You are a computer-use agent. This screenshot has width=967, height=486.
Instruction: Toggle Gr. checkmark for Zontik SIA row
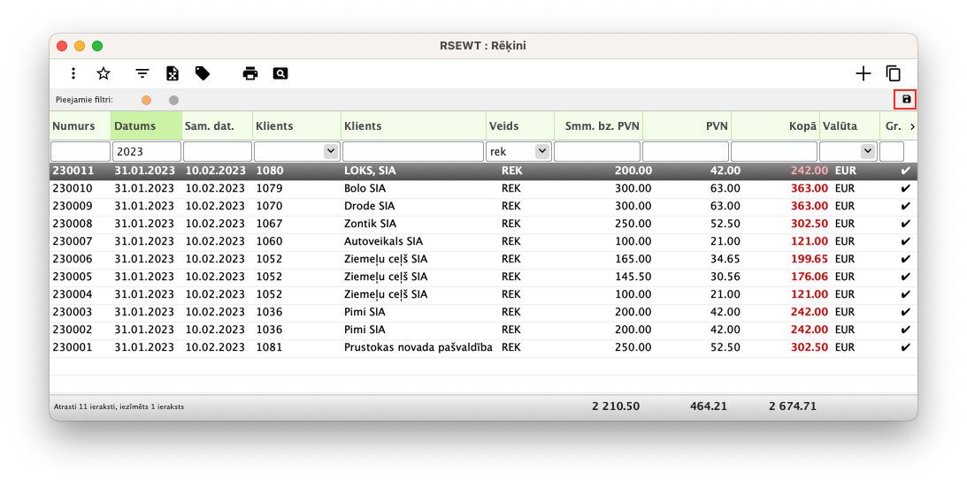(905, 224)
